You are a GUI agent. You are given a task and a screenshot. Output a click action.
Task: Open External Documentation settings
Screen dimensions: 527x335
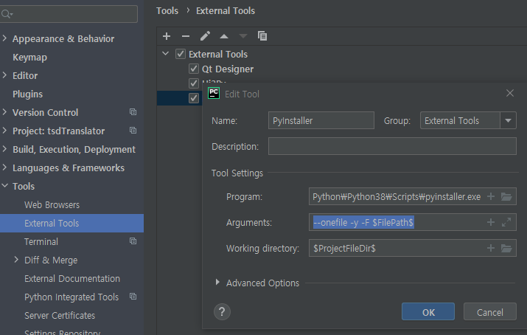point(72,278)
